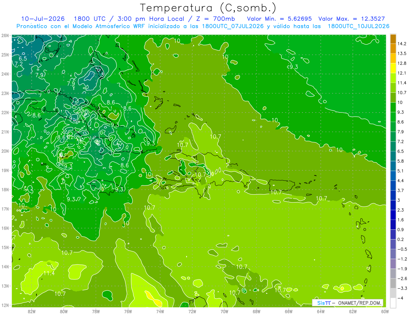Select the "Valor Max. = 12.3527" text
Image resolution: width=409 pixels, height=316 pixels.
click(352, 19)
